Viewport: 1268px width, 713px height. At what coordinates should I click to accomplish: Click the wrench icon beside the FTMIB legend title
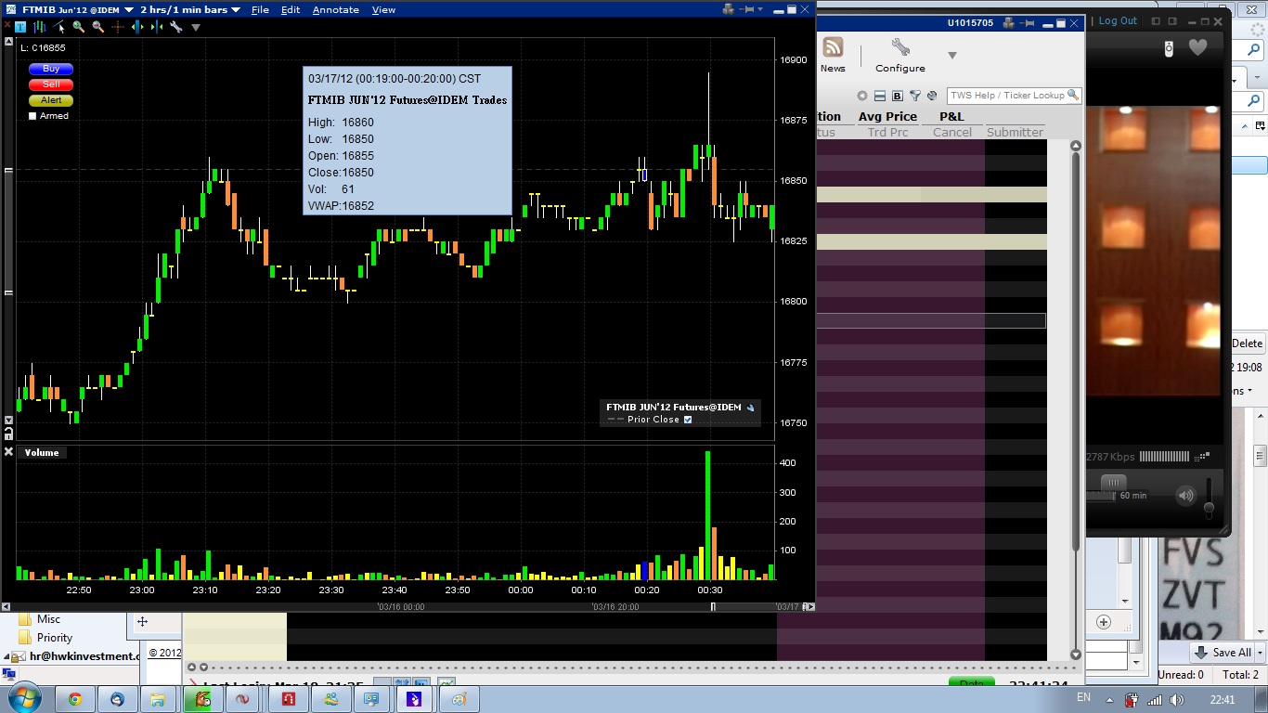751,408
